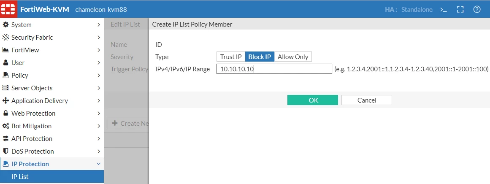Viewport: 490px width, 184px height.
Task: Open the help question mark icon
Action: 476,9
